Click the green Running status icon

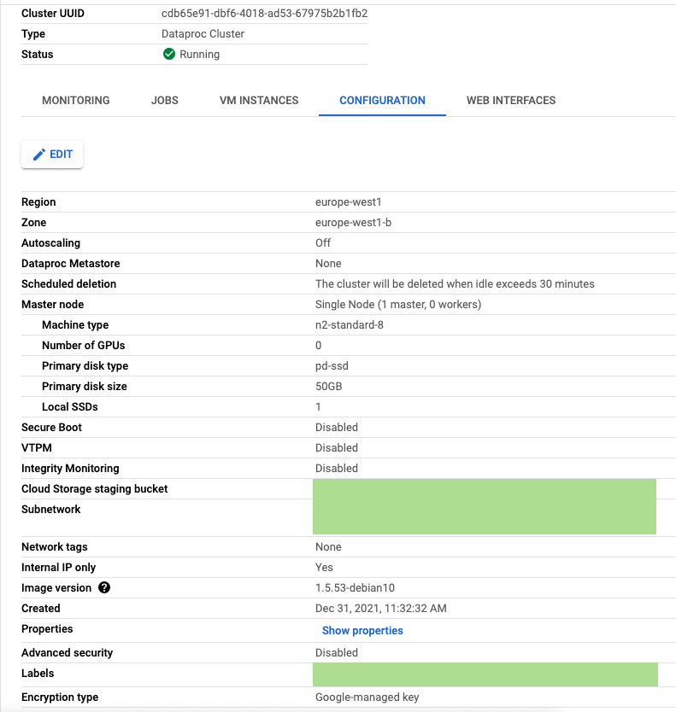pyautogui.click(x=169, y=54)
